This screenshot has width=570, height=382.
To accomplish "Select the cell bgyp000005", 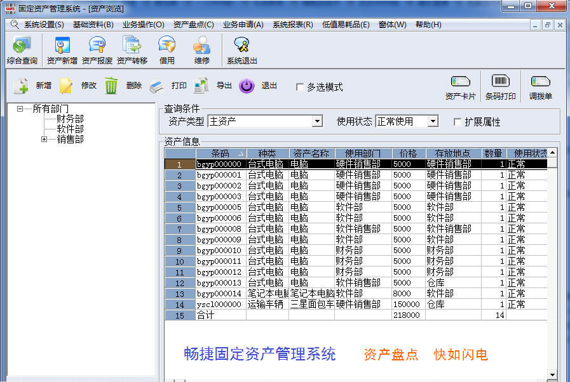I will pyautogui.click(x=221, y=207).
